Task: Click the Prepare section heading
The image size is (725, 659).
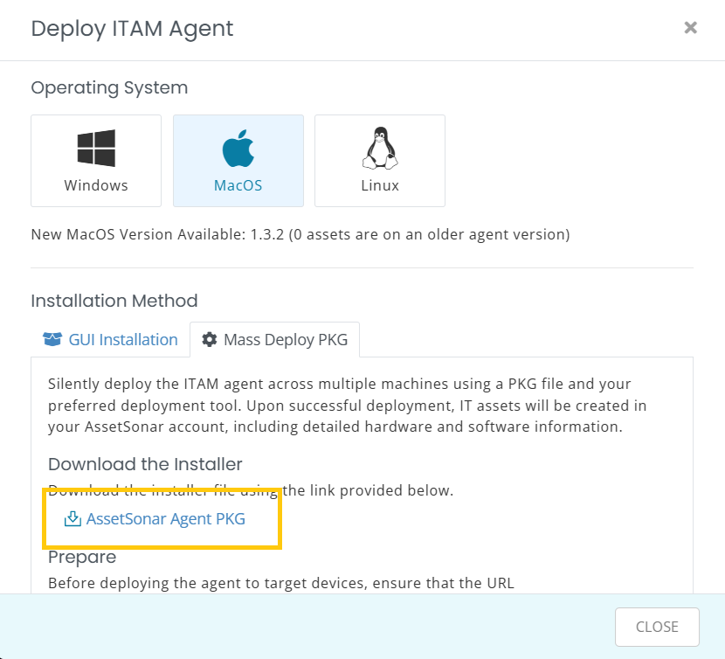Action: click(x=82, y=558)
